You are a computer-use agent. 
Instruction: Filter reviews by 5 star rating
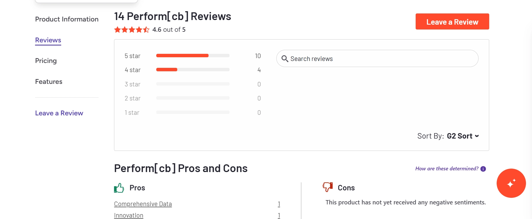pos(192,56)
